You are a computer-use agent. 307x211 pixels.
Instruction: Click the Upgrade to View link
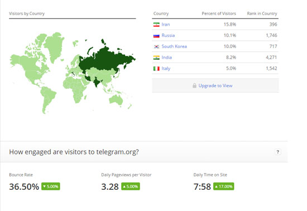[x=215, y=85]
